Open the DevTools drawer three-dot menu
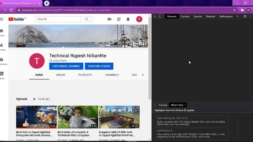Screen dimensions: 253x142 [155, 105]
